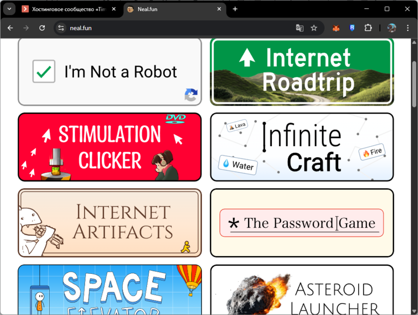Click the white up arrow on Roadtrip sign

pos(247,57)
